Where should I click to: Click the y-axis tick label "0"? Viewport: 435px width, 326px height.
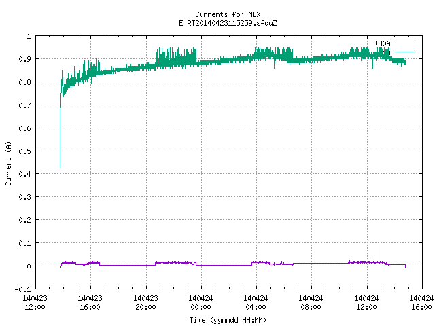click(29, 266)
